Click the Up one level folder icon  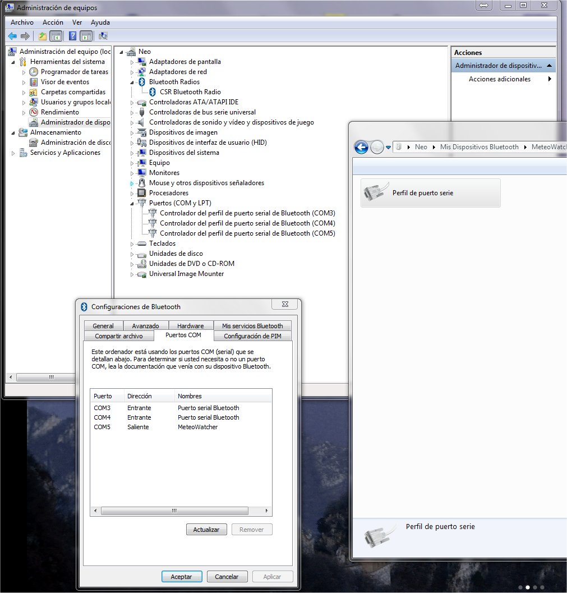tap(43, 36)
